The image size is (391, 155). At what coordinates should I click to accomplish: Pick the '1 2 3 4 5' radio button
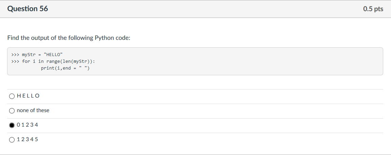[12, 140]
